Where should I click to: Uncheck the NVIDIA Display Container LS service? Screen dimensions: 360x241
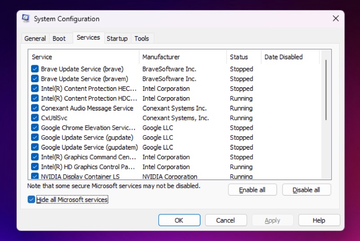[35, 176]
